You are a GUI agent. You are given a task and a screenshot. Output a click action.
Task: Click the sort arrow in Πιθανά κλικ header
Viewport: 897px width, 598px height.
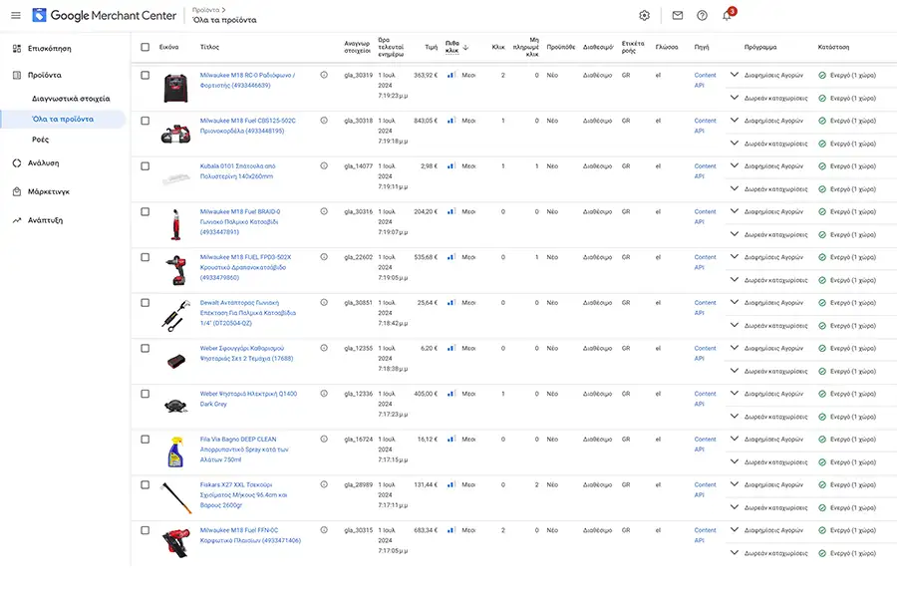click(465, 48)
